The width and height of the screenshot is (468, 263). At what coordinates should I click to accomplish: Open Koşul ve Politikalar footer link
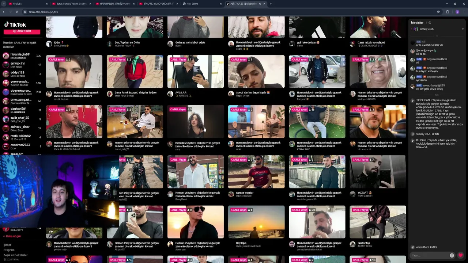tap(15, 255)
